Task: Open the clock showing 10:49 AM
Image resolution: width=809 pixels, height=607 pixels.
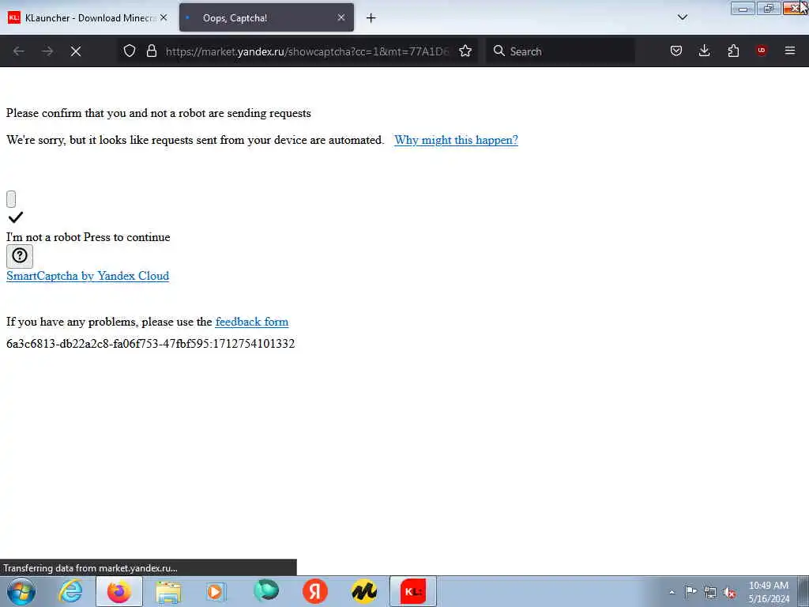Action: coord(769,592)
